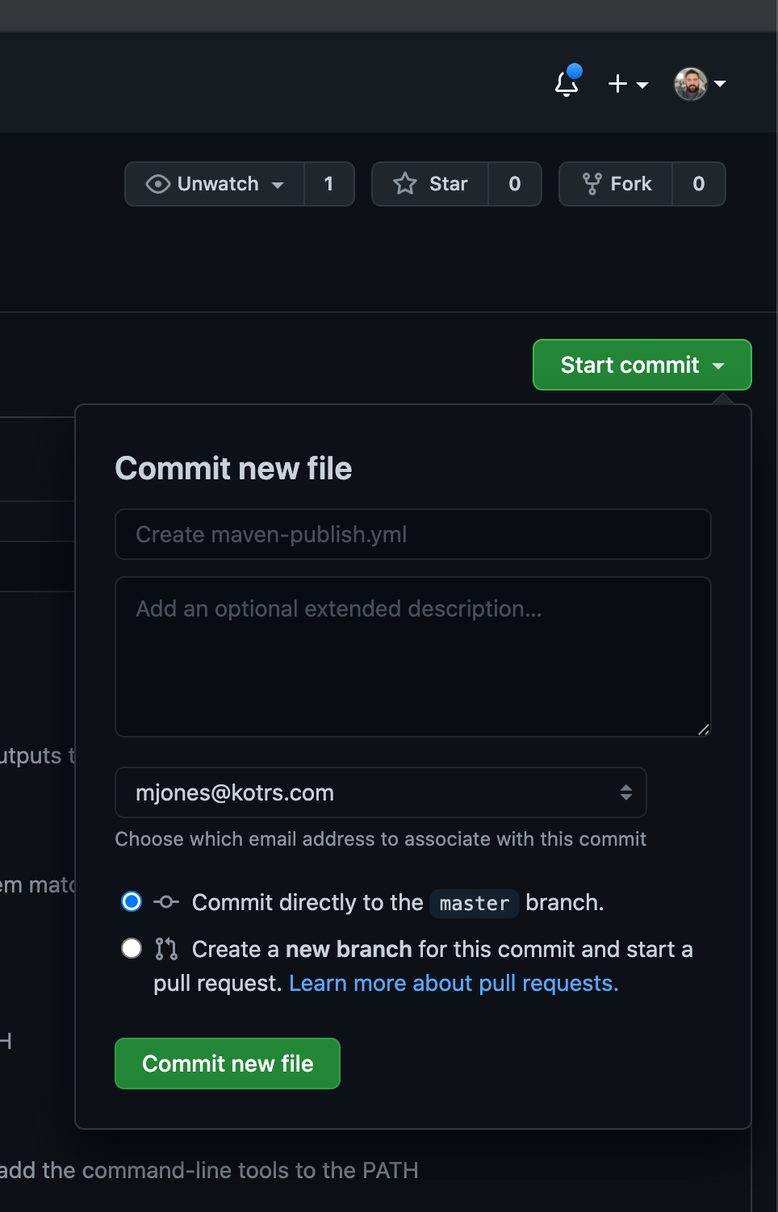The width and height of the screenshot is (778, 1212).
Task: Open the user avatar profile menu
Action: pos(692,83)
